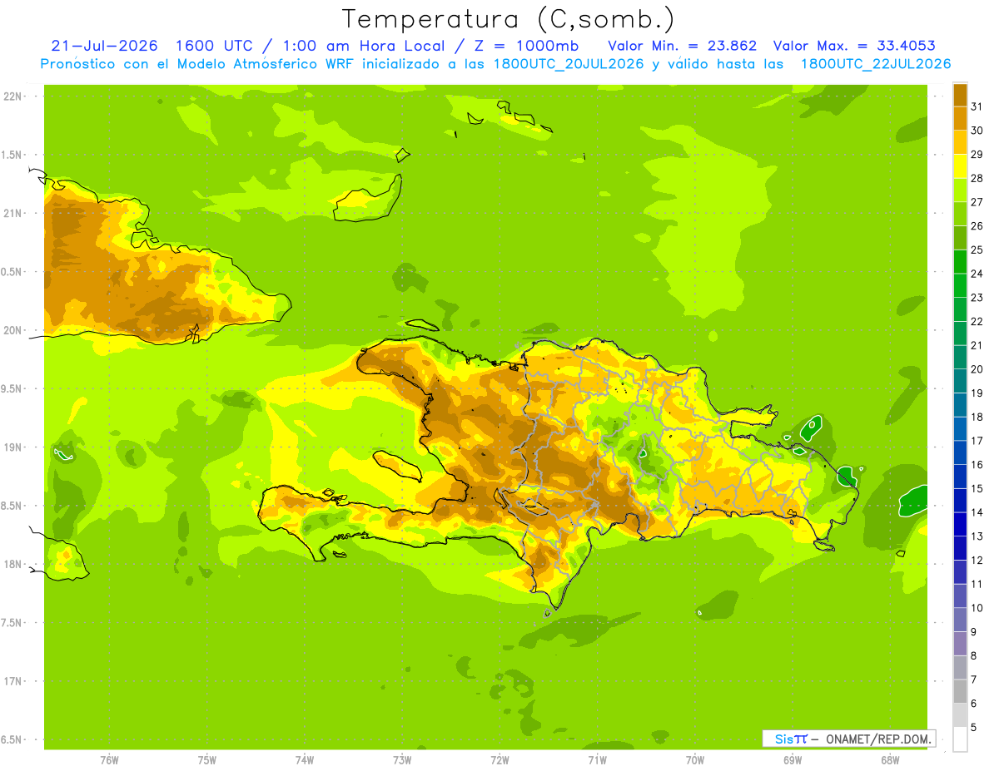The height and width of the screenshot is (771, 999).
Task: Click the legend value "24"
Action: tap(977, 274)
